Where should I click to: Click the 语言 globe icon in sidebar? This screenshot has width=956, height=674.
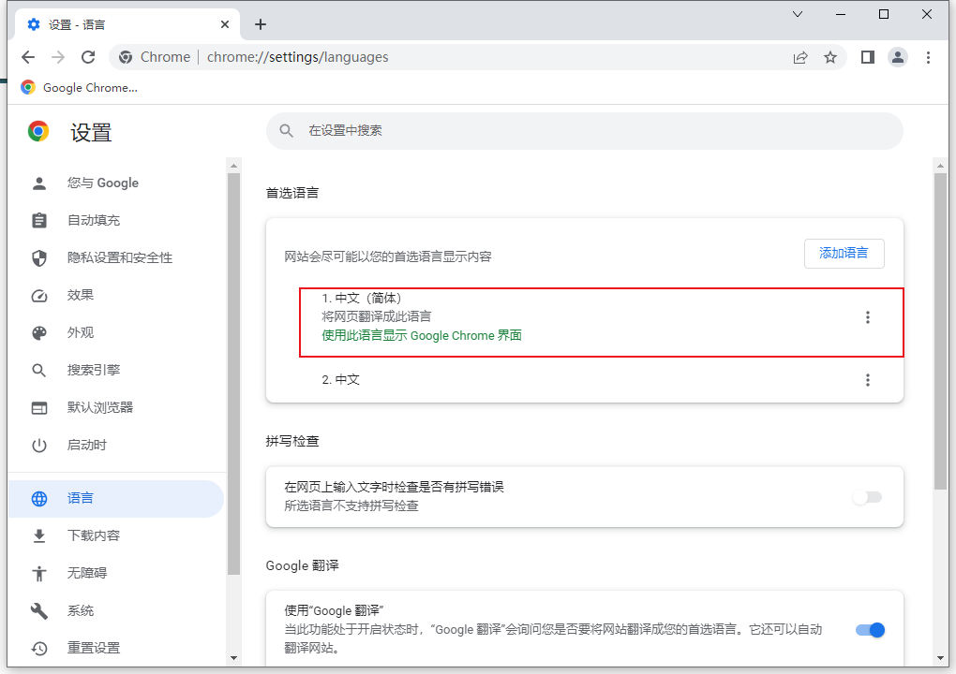(x=39, y=499)
